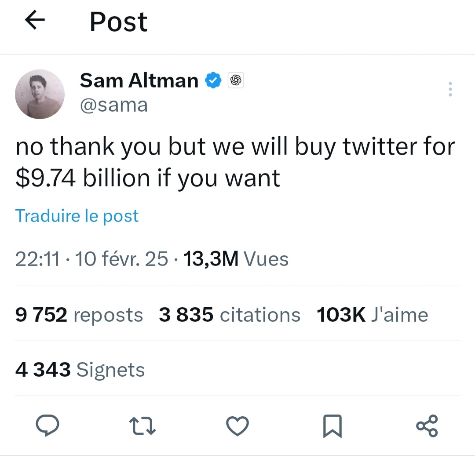
Task: Tap the 22:11 post timestamp
Action: pyautogui.click(x=37, y=259)
